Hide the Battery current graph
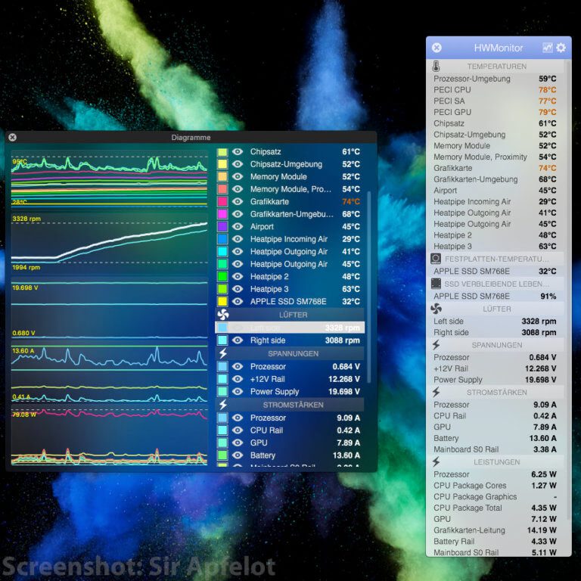581x581 pixels. click(x=238, y=455)
